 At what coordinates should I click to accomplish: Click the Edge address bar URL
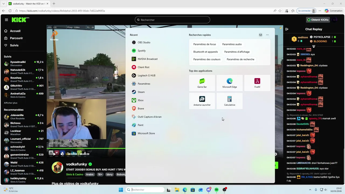[x=62, y=11]
